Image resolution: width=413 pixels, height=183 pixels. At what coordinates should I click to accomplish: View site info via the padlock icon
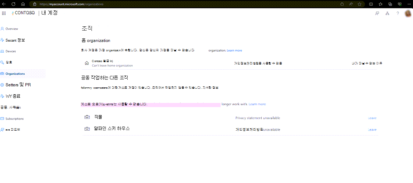tap(34, 4)
